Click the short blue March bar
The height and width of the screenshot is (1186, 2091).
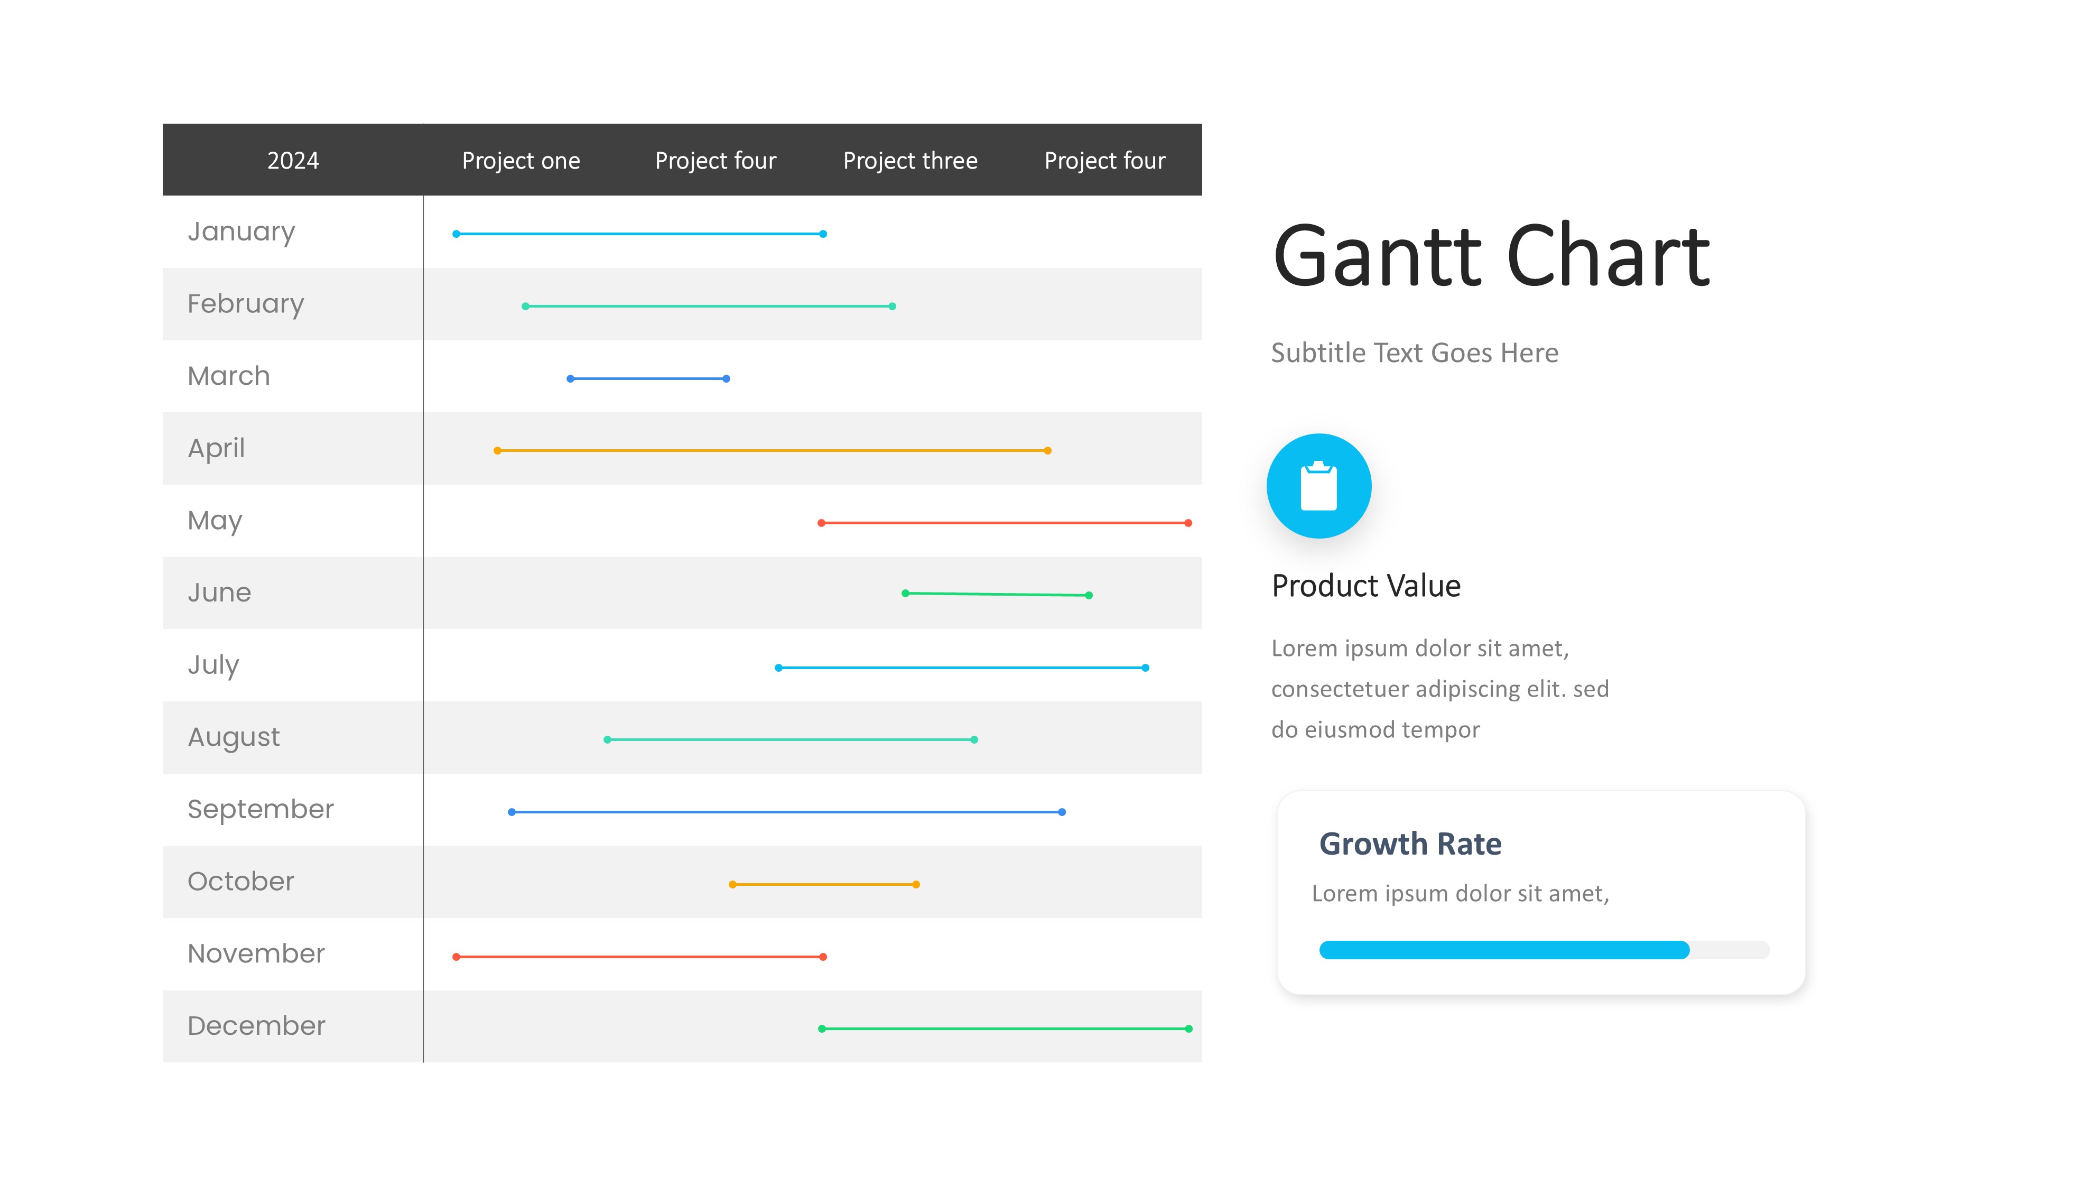tap(648, 379)
